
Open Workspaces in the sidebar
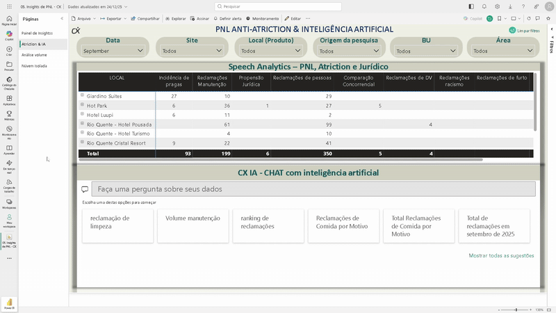[9, 204]
